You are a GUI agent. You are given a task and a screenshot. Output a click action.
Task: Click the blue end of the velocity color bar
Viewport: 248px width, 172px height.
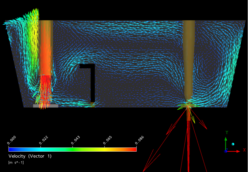(x=12, y=149)
